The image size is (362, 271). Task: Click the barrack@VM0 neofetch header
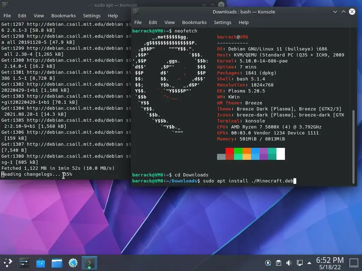[233, 37]
